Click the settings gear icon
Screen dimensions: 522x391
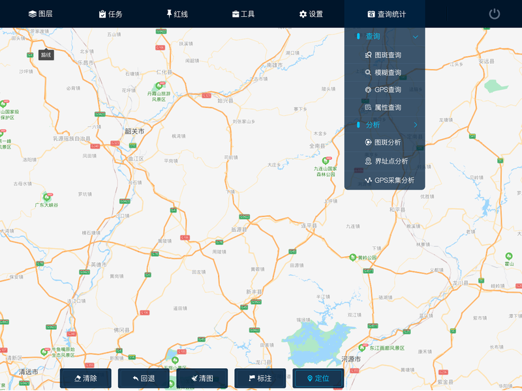303,14
